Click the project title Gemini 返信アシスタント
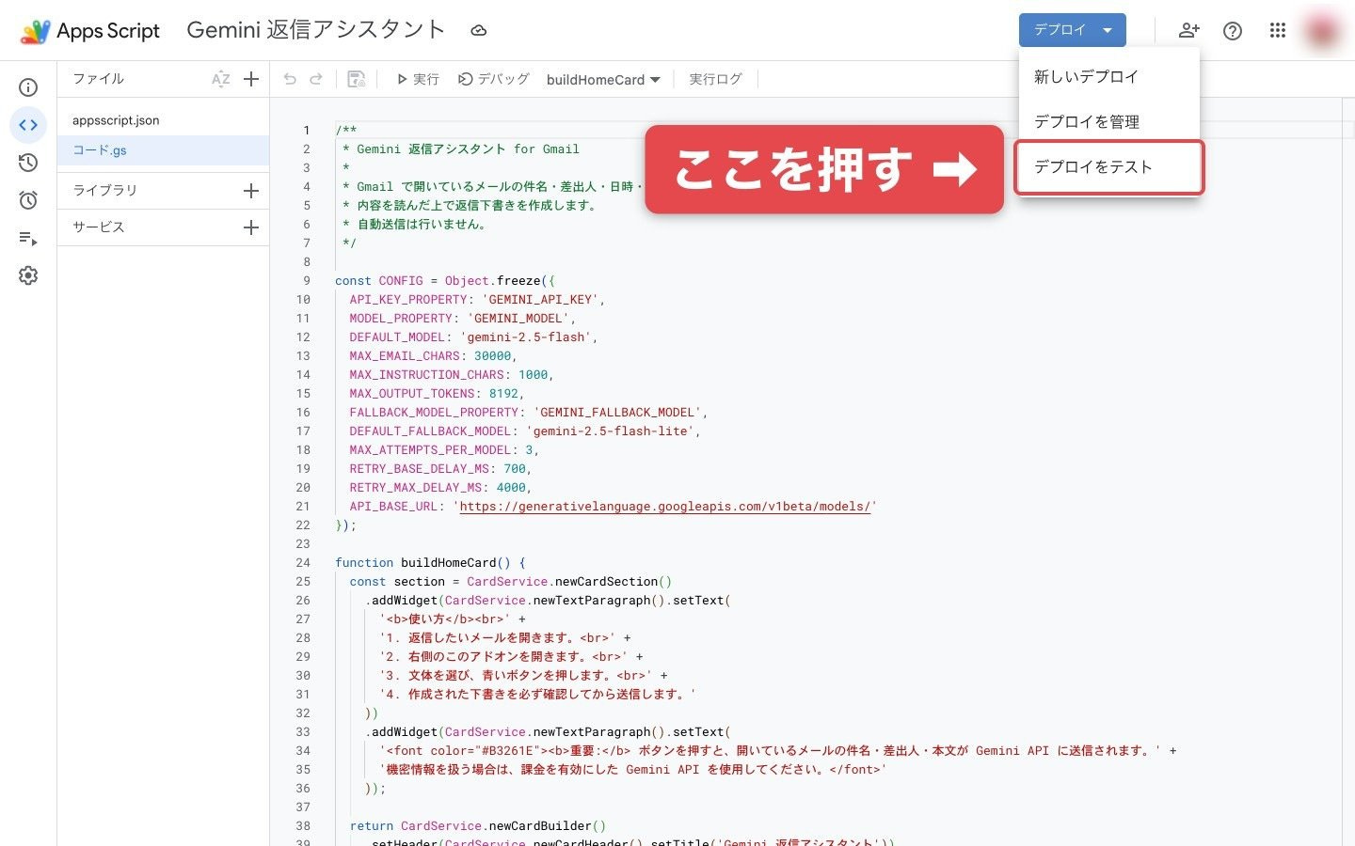Viewport: 1355px width, 846px height. click(316, 30)
